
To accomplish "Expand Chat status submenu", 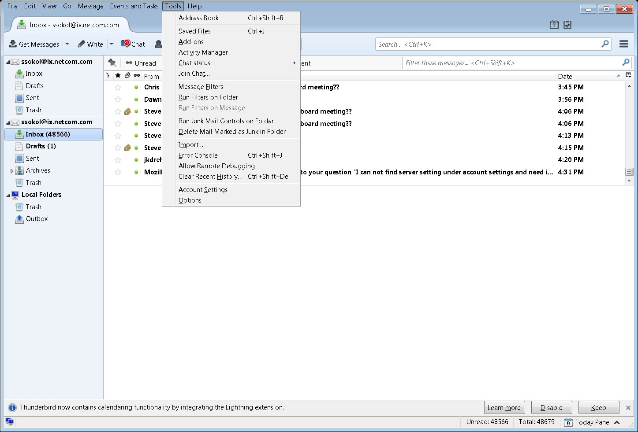I will click(x=294, y=63).
